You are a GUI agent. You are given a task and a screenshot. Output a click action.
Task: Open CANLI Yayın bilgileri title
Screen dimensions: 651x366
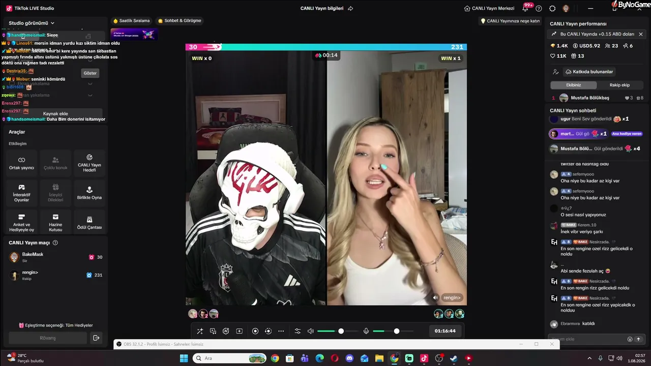tap(322, 8)
